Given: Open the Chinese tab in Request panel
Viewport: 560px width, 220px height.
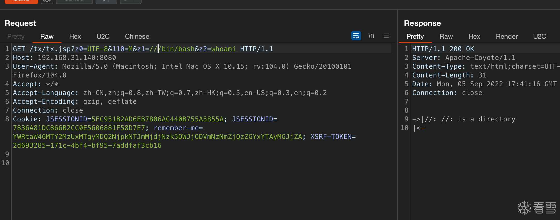Looking at the screenshot, I should [x=137, y=36].
